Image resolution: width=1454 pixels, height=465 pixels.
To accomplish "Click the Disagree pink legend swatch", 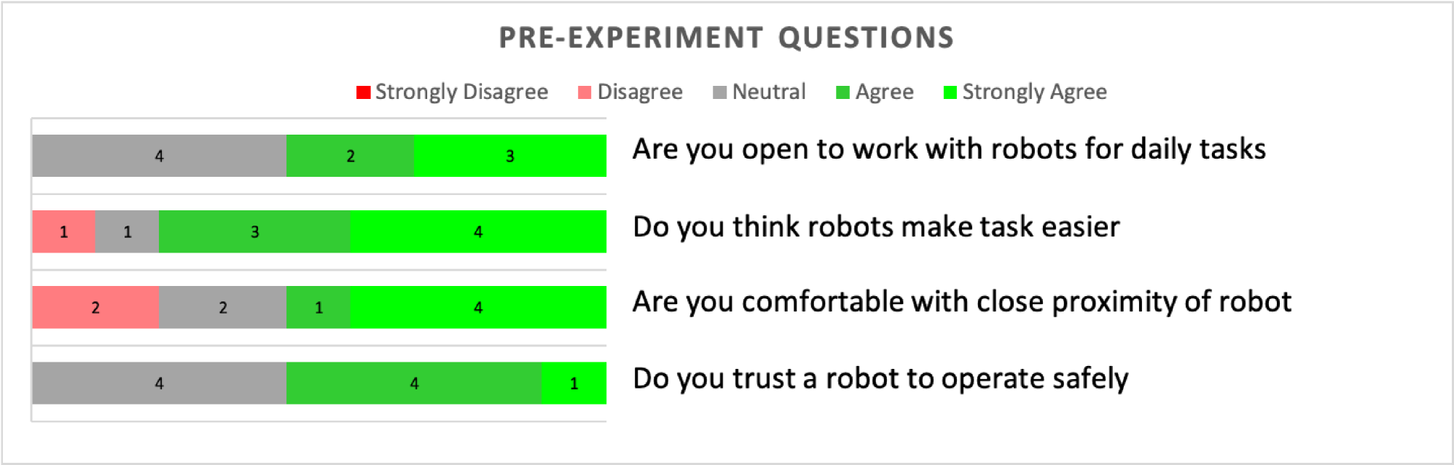I will 585,92.
